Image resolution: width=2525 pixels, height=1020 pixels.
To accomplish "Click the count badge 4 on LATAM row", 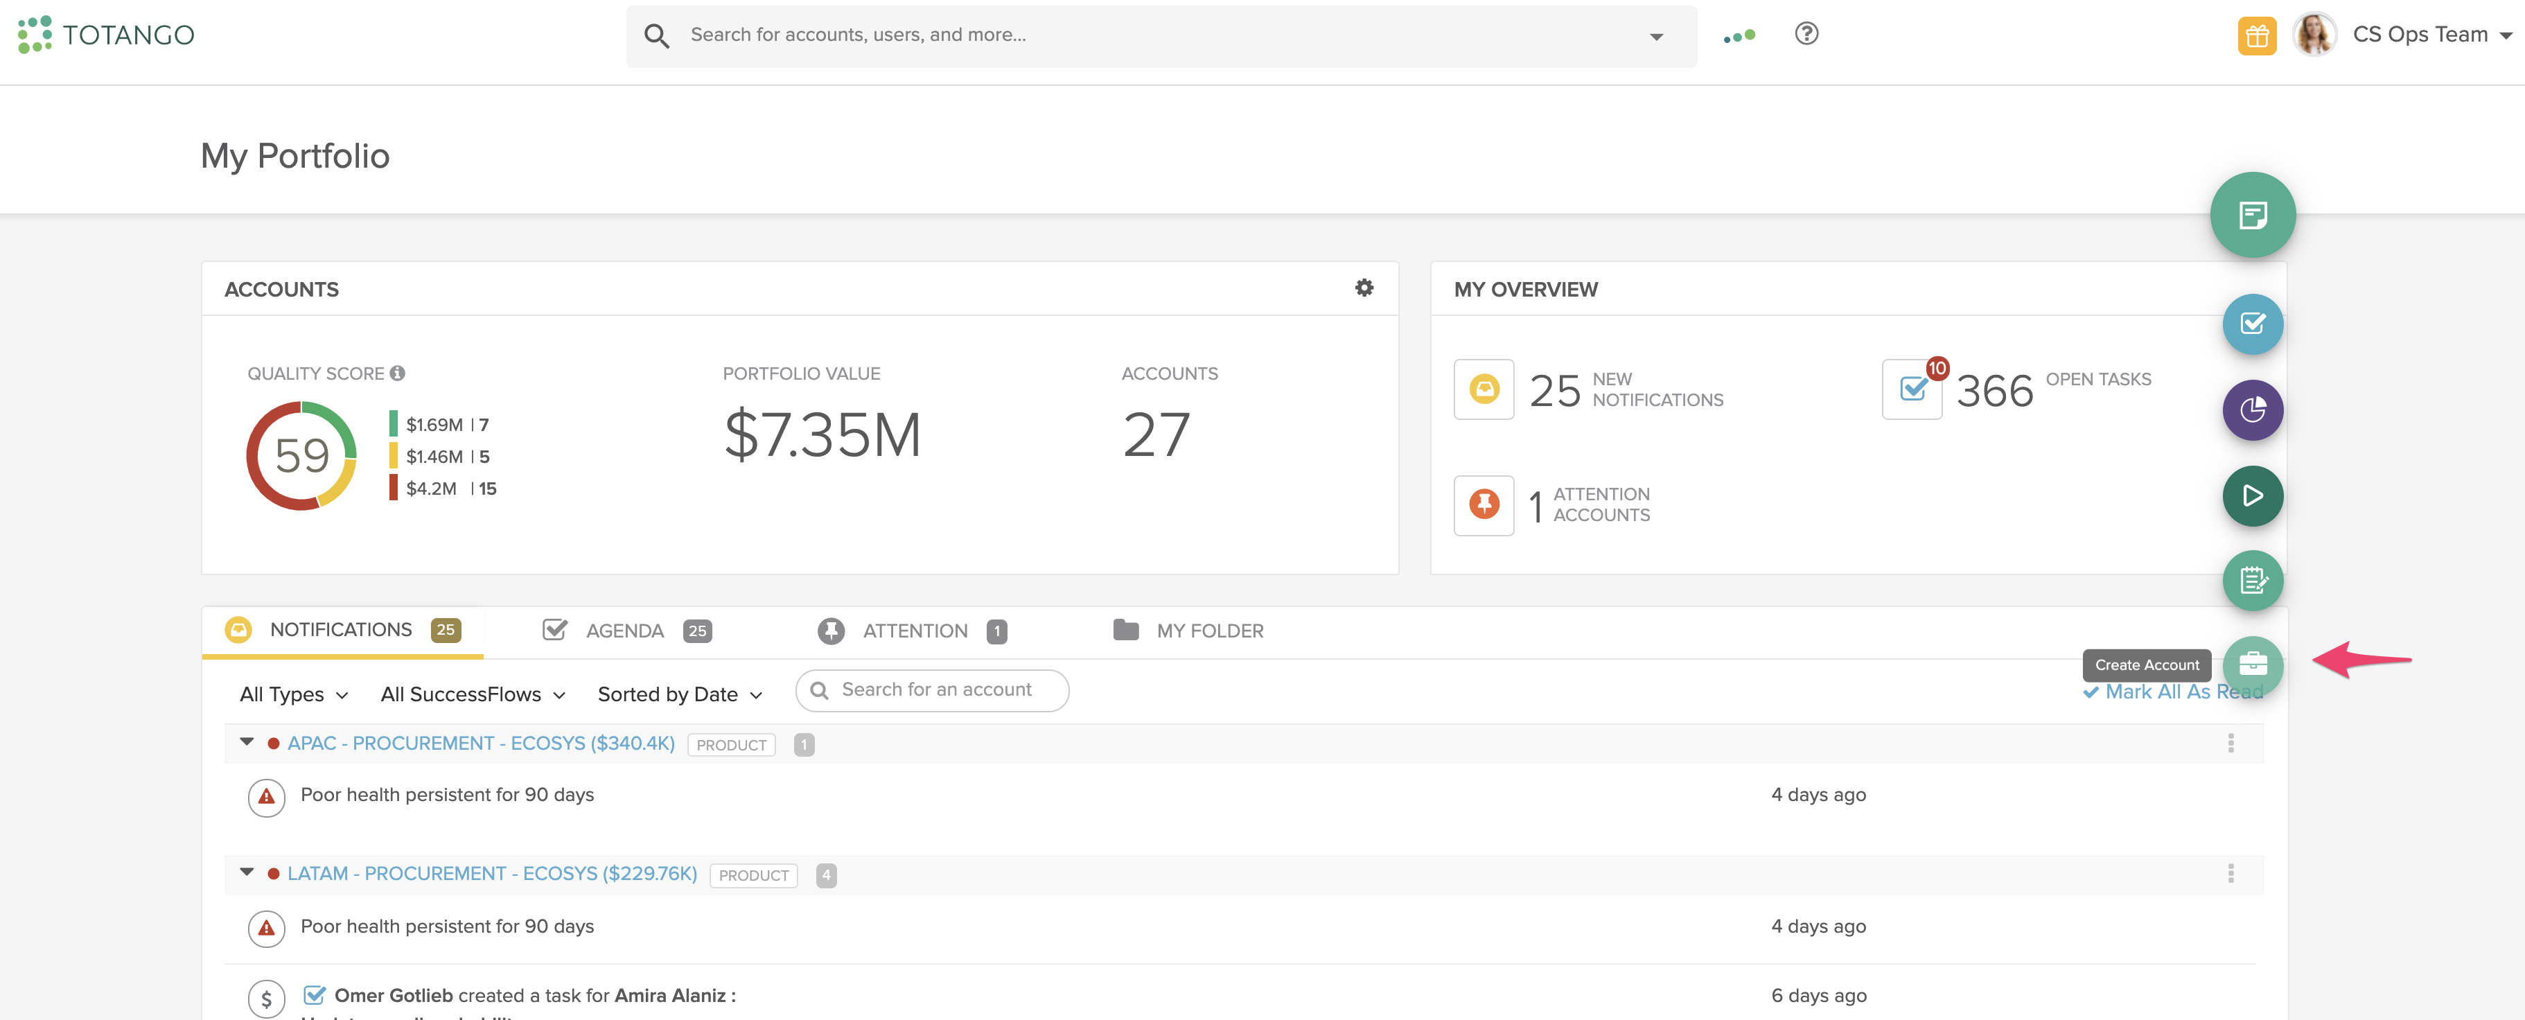I will coord(827,875).
